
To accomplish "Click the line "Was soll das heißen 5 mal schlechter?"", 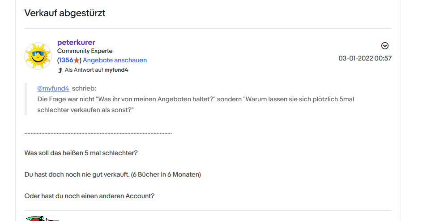I will pos(81,153).
